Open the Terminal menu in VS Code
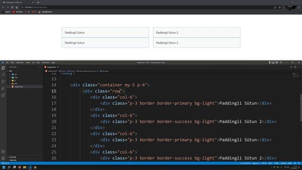 click(x=45, y=62)
